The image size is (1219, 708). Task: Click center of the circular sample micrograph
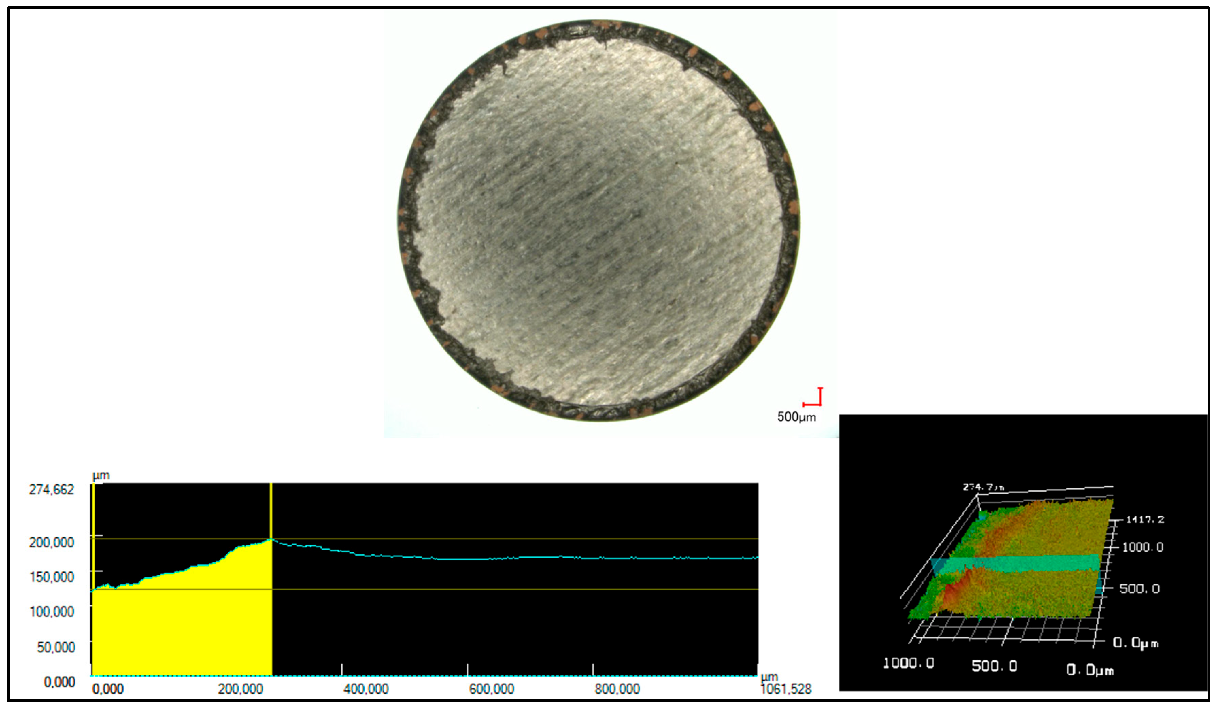(x=599, y=220)
